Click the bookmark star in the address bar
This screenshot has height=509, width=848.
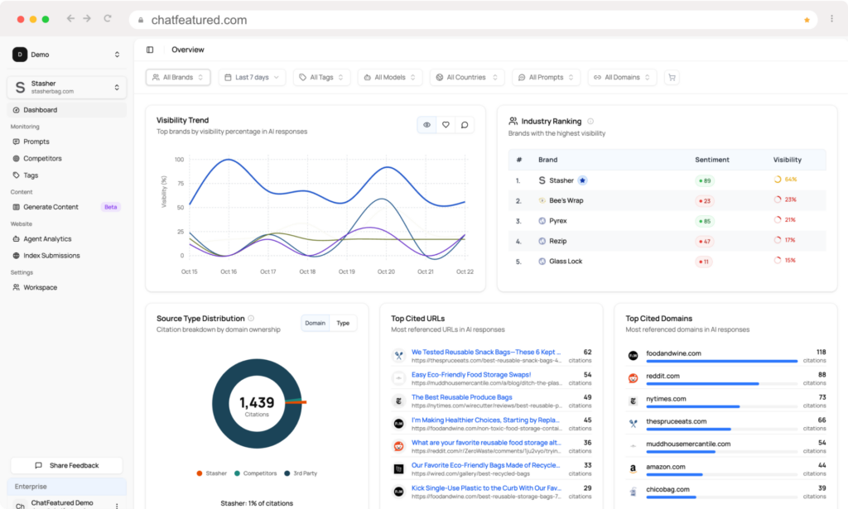pos(807,20)
